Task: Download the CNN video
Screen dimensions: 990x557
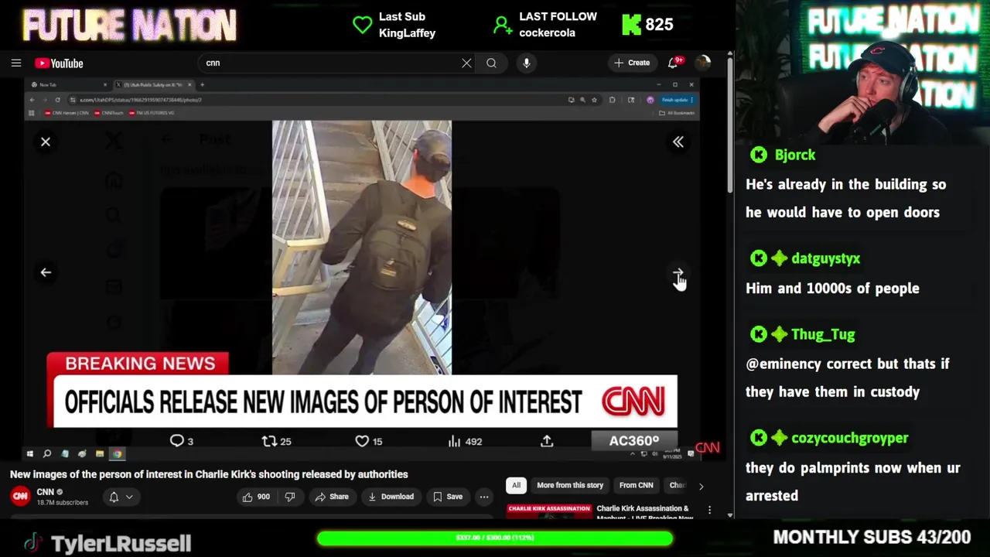Action: pyautogui.click(x=391, y=497)
